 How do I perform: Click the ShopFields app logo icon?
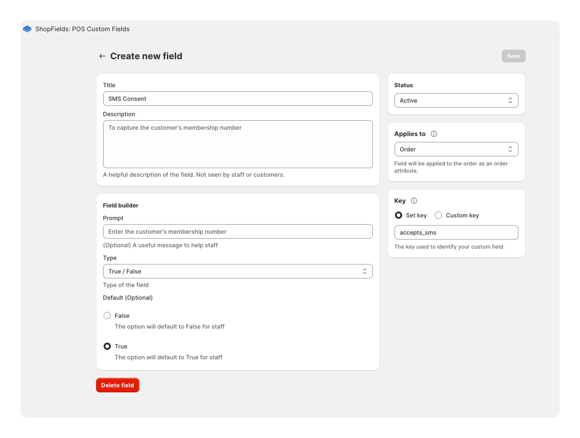coord(27,29)
